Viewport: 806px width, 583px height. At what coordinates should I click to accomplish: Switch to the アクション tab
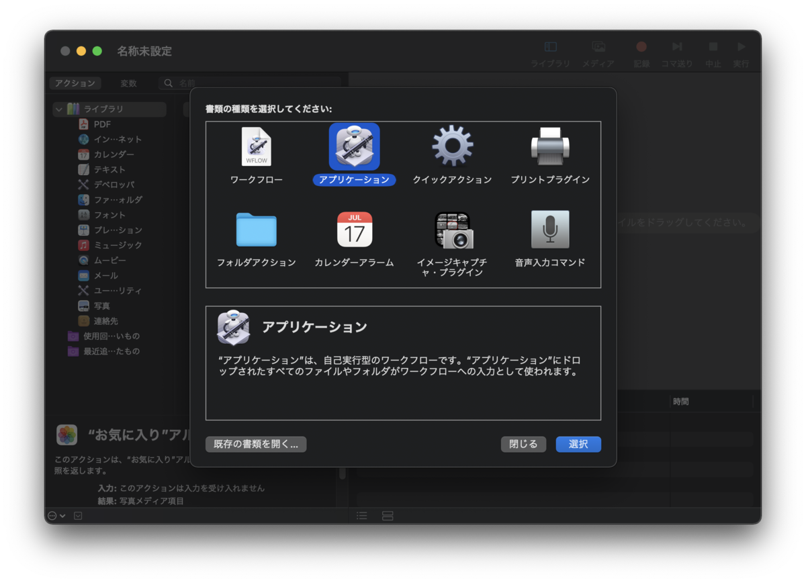75,83
